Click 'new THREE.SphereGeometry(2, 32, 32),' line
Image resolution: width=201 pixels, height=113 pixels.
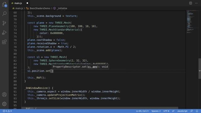(61, 61)
